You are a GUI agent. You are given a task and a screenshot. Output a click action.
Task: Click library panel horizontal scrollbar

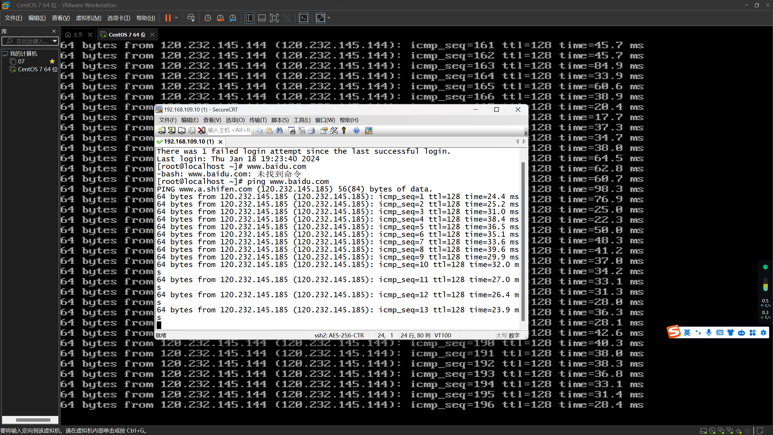click(33, 420)
